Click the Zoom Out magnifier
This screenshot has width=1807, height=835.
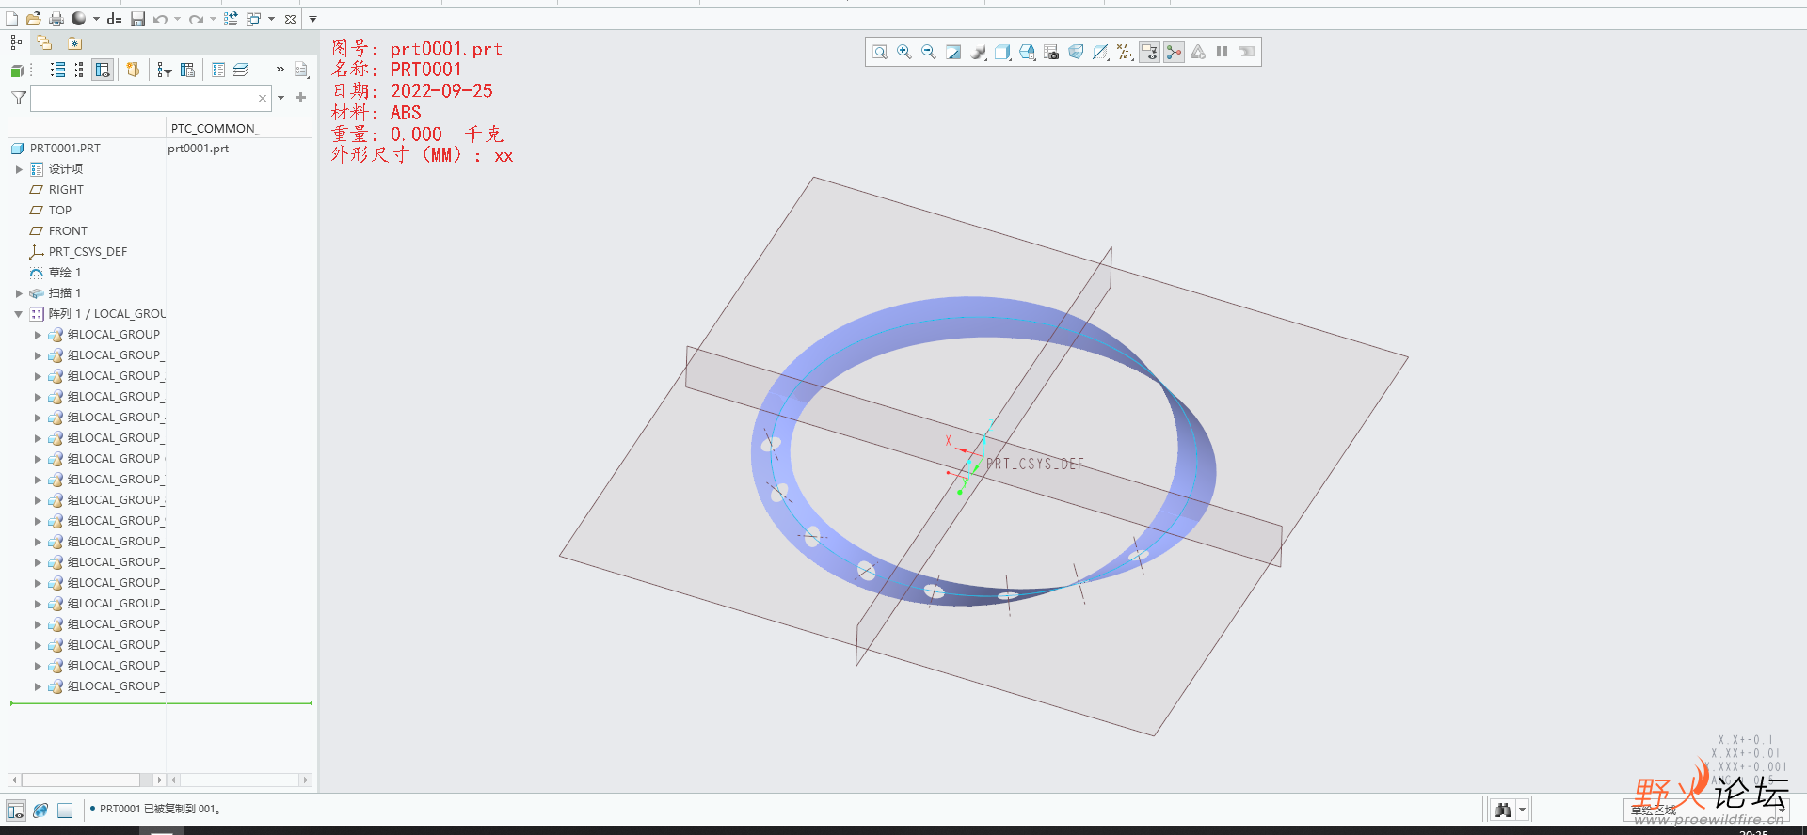pos(929,52)
